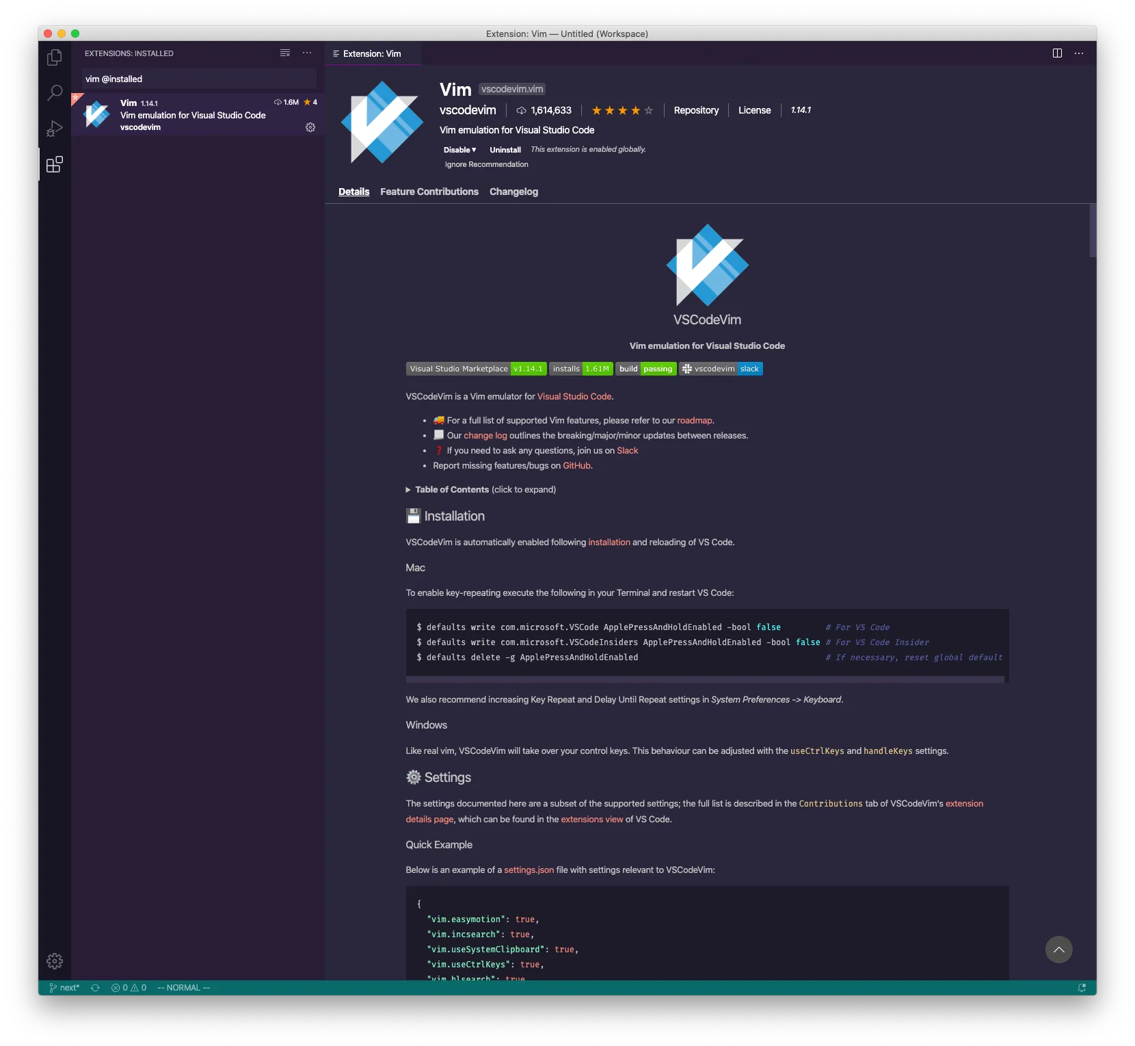Open the Disable dropdown for Vim extension
The height and width of the screenshot is (1046, 1135).
tap(459, 150)
